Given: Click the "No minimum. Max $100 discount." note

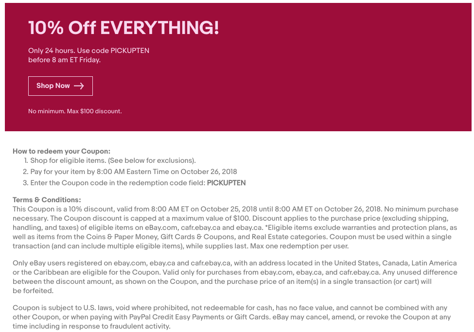Looking at the screenshot, I should [75, 111].
